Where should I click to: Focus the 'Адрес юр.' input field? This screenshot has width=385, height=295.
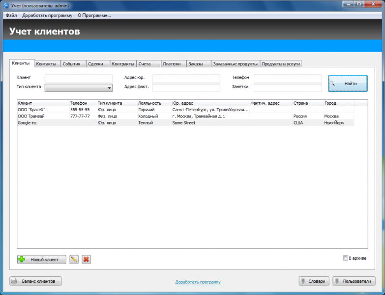click(x=186, y=79)
